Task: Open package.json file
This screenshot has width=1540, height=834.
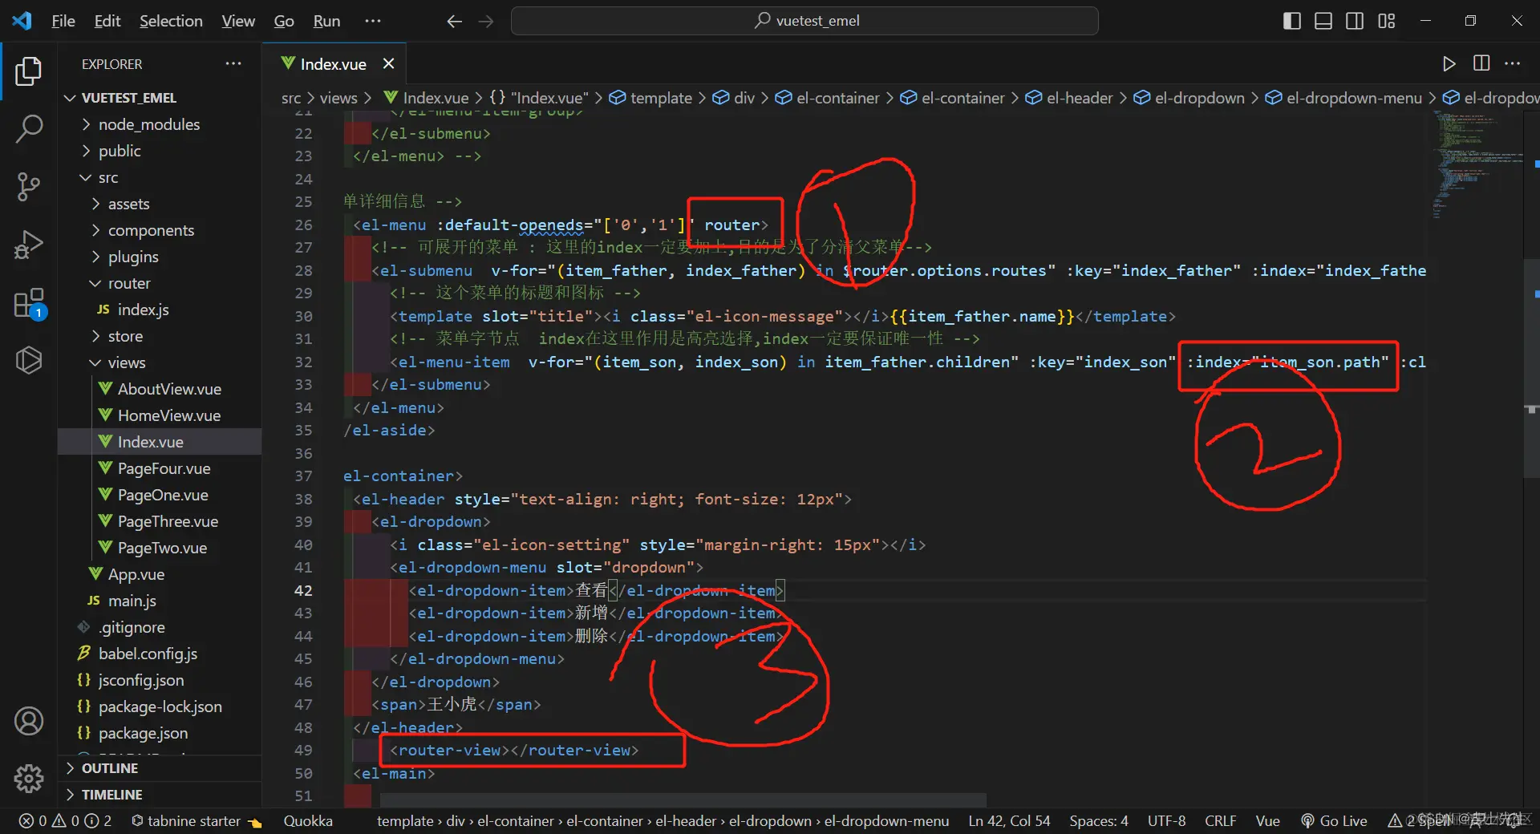Action: tap(143, 733)
